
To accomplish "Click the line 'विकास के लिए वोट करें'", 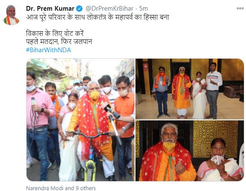I will tap(55, 33).
